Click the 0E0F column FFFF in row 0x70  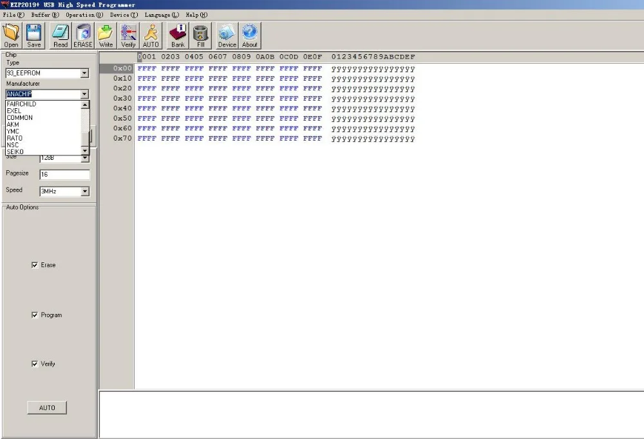tap(312, 139)
